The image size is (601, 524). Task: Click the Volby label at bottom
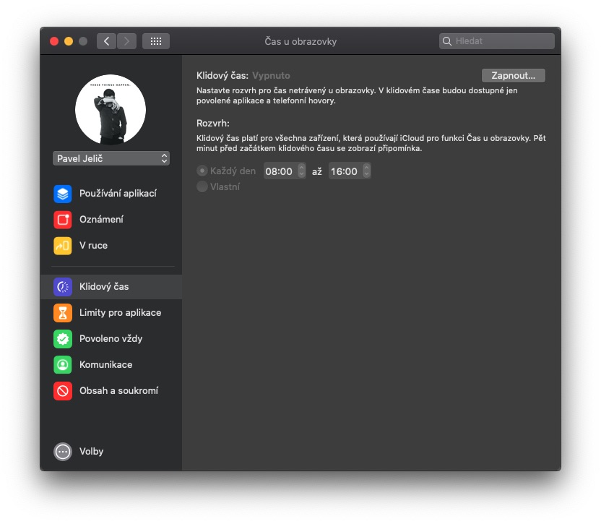[x=91, y=452]
